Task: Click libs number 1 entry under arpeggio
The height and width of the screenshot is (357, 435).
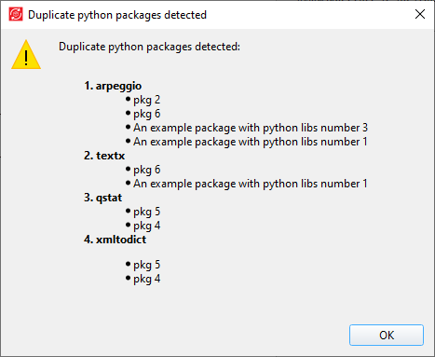Action: pos(251,142)
